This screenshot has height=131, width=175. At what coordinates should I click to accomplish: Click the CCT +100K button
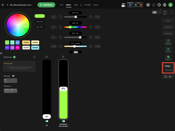click(x=97, y=46)
